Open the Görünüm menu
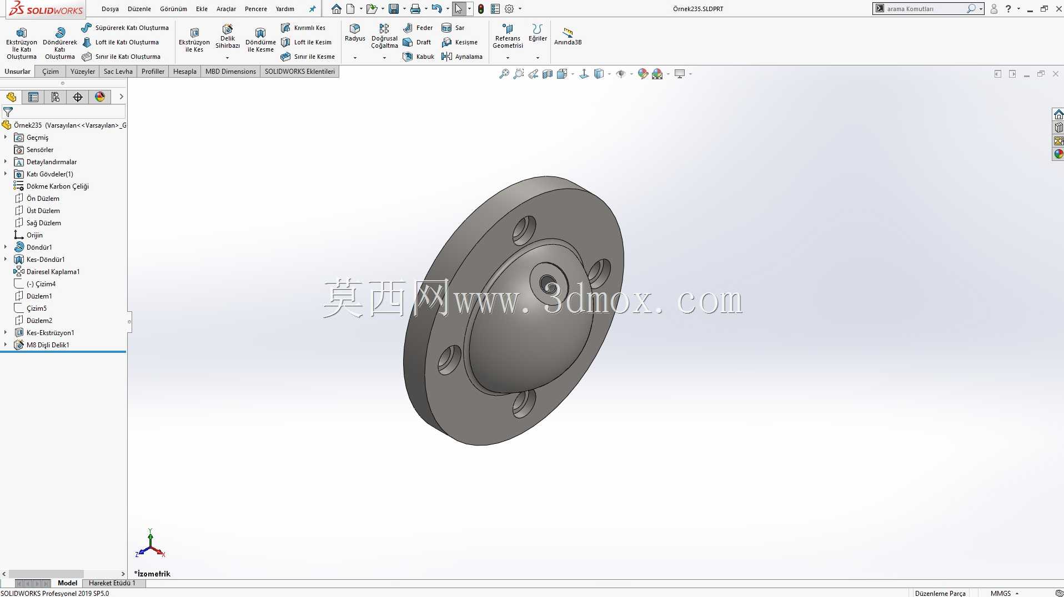The height and width of the screenshot is (597, 1064). (173, 9)
